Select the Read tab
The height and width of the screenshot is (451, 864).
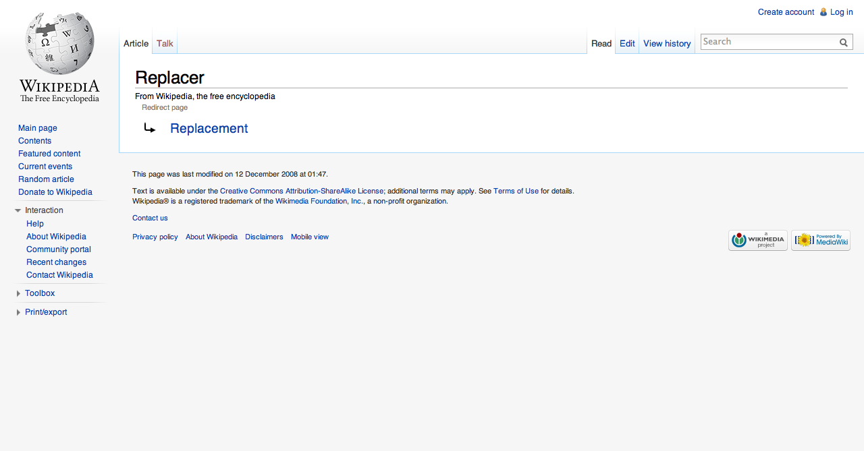pos(601,43)
